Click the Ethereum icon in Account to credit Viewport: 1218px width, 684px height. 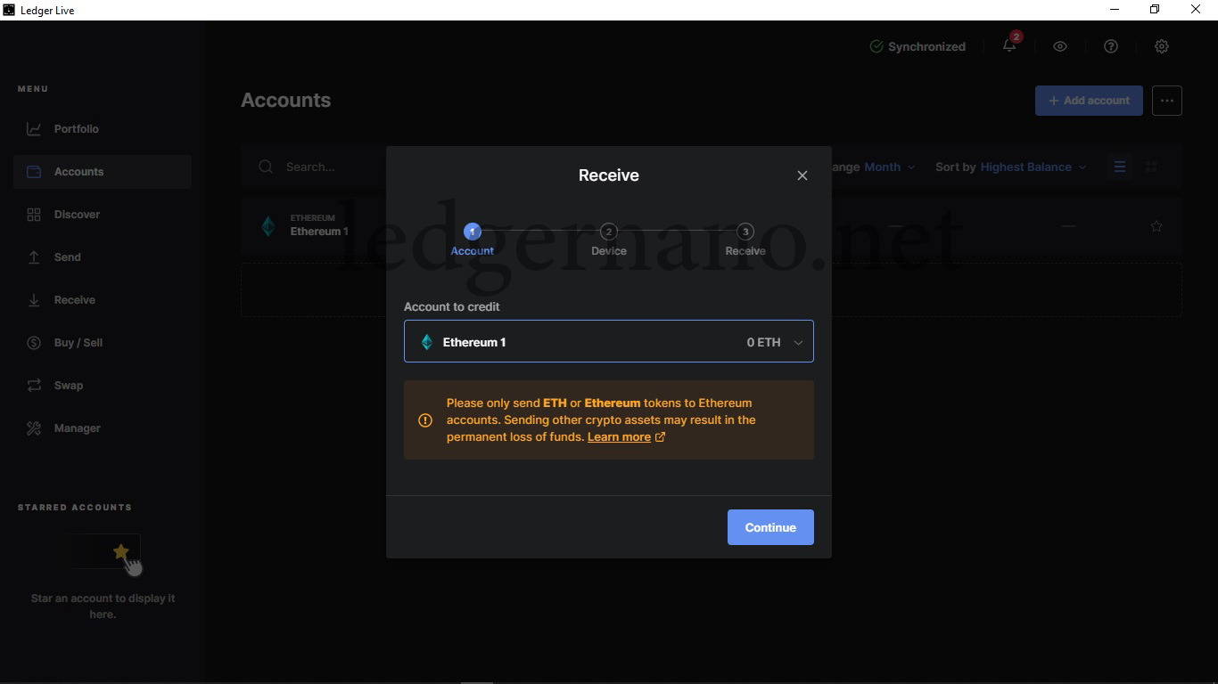427,342
